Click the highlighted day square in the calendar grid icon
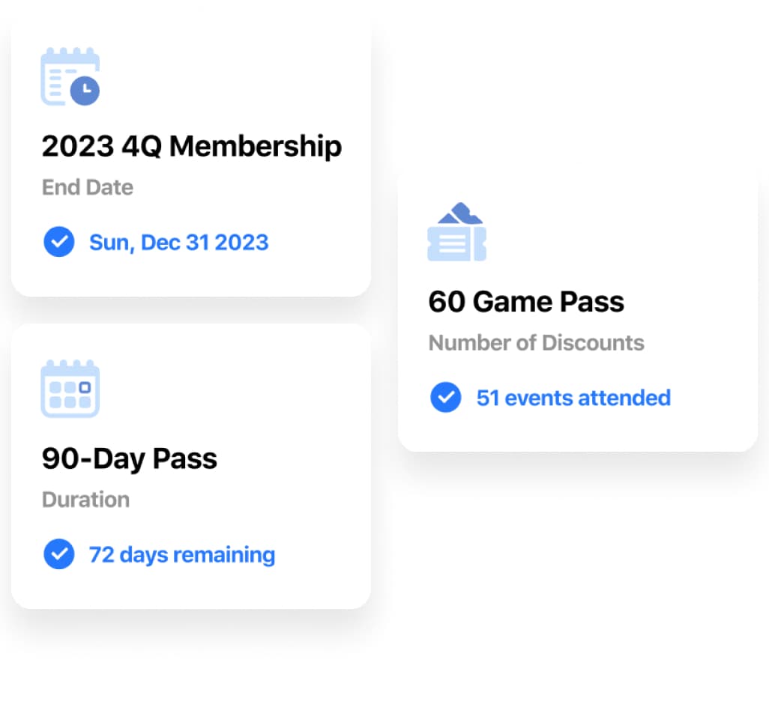The height and width of the screenshot is (719, 769). (x=85, y=387)
